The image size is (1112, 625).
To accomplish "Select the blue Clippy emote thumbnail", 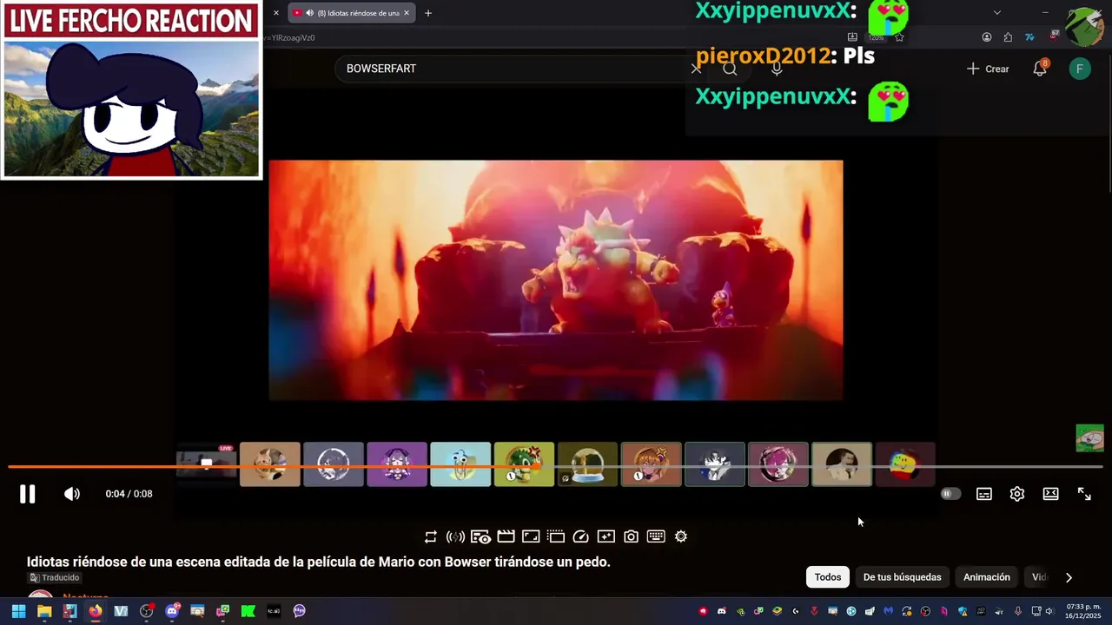I will [460, 464].
